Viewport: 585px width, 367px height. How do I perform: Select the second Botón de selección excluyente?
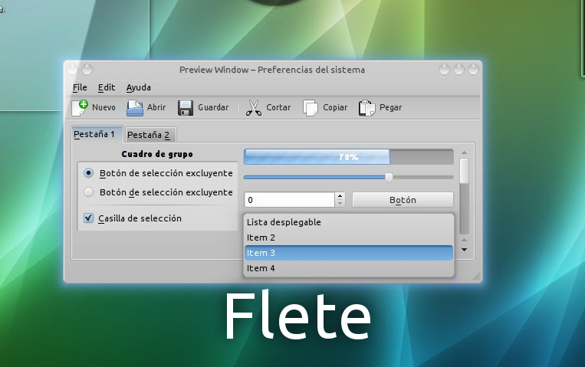click(x=88, y=192)
